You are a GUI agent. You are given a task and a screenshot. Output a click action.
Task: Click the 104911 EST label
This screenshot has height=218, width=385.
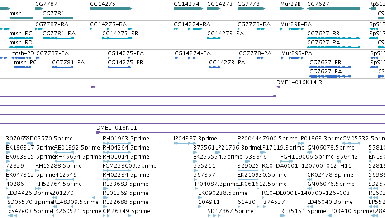[209, 202]
